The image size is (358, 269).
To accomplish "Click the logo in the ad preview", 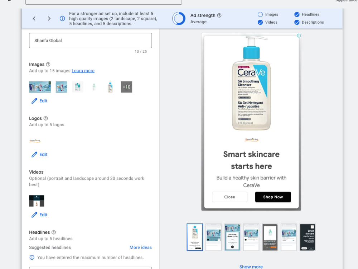I will (252, 140).
